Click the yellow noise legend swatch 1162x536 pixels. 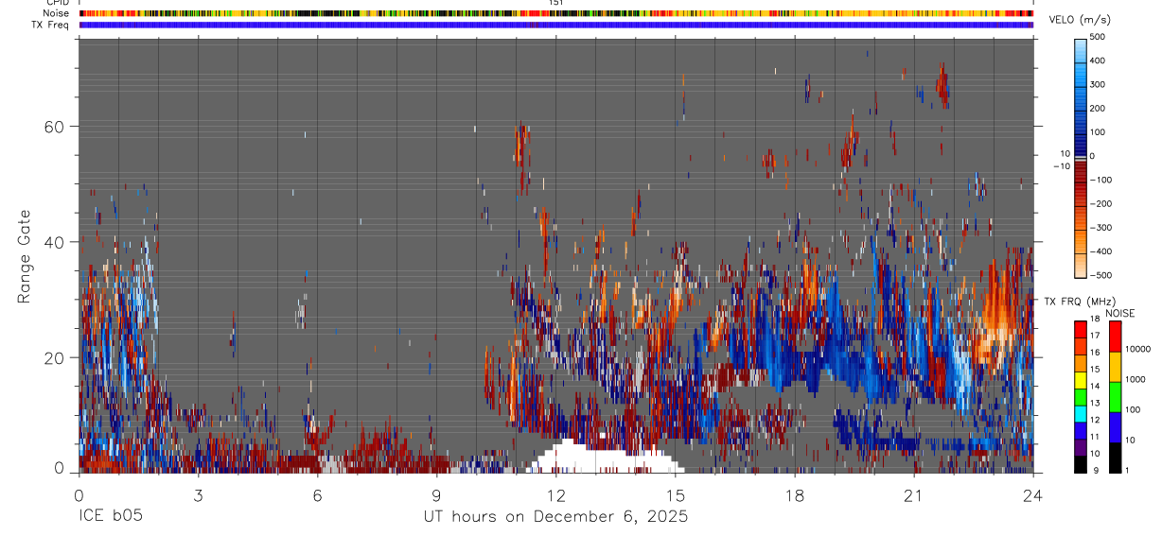pyautogui.click(x=1113, y=365)
